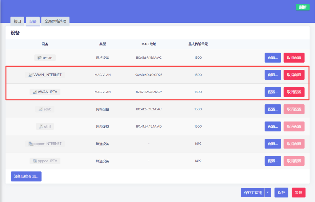The width and height of the screenshot is (315, 202).
Task: Click the eth0 network device icon
Action: [41, 109]
